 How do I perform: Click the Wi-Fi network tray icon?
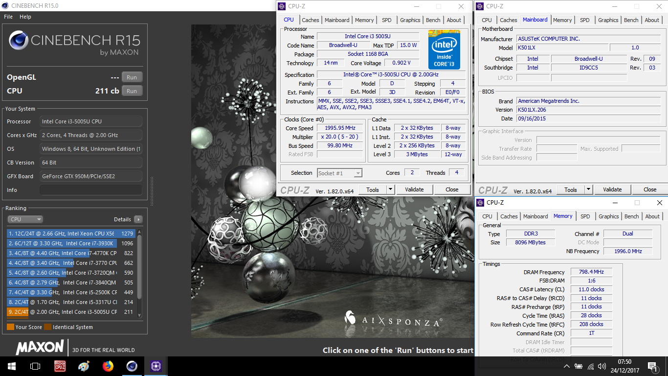pos(590,366)
